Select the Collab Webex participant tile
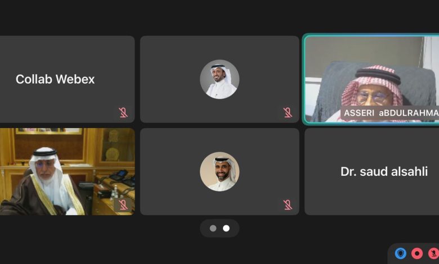Viewport: 439px width, 264px height. point(67,79)
